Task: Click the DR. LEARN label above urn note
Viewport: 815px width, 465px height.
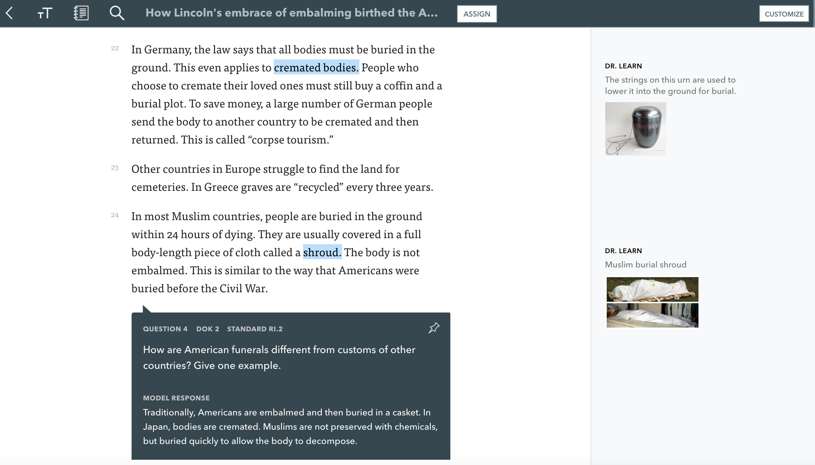Action: (623, 66)
